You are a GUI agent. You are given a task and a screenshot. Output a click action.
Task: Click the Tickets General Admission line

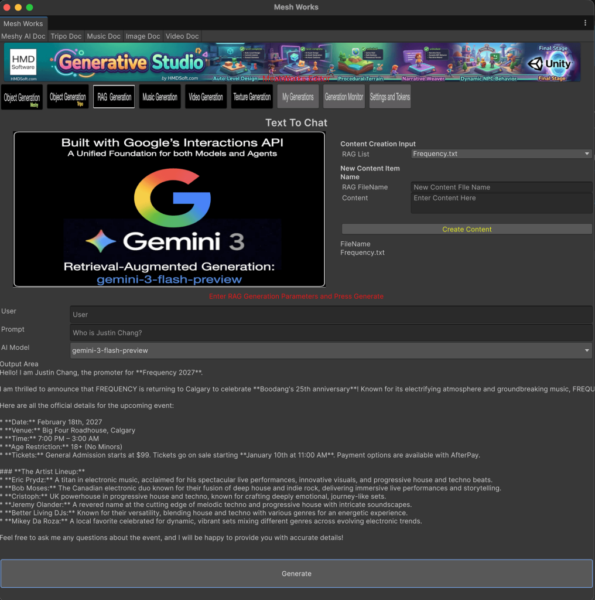tap(240, 455)
